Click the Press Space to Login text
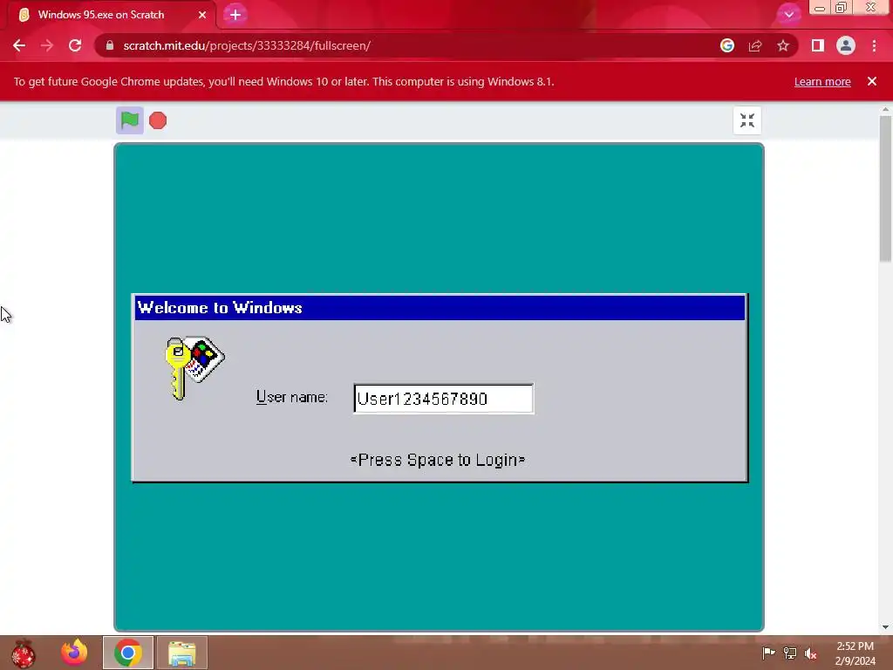The image size is (893, 670). [438, 460]
